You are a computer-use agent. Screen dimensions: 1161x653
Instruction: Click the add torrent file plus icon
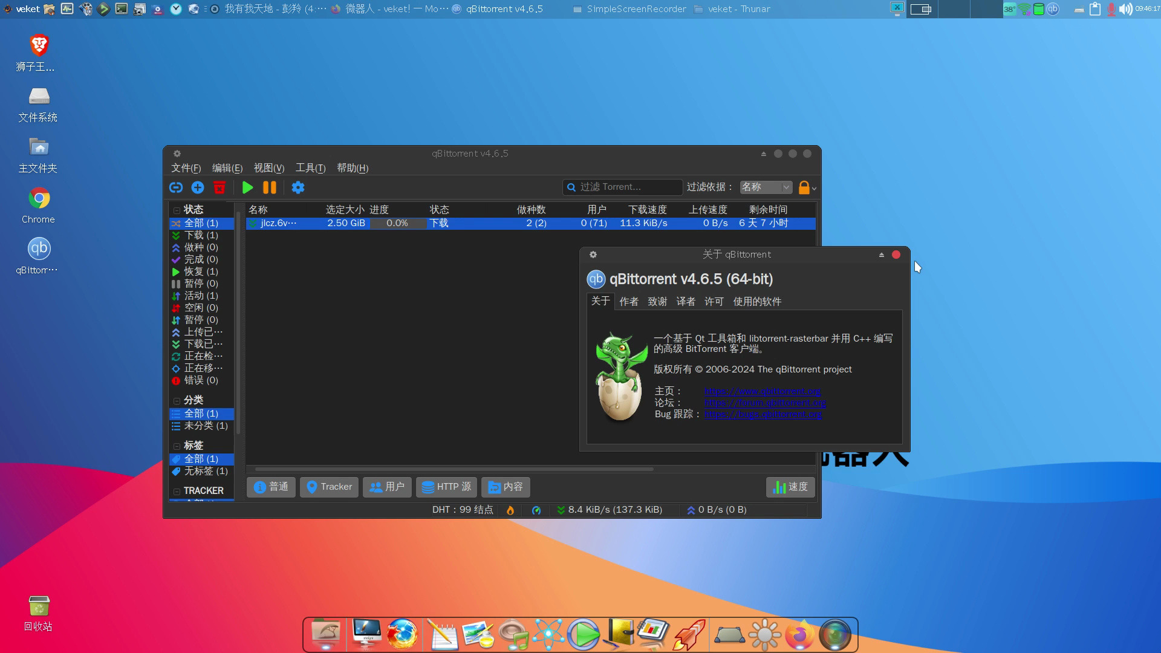[198, 187]
